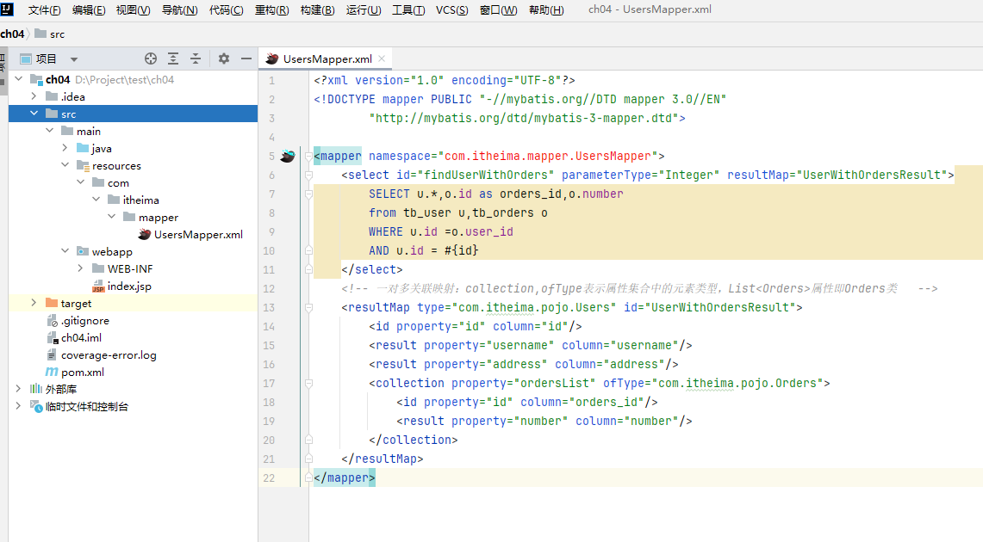Click the collapse all icon in project panel
The image size is (983, 542).
196,59
